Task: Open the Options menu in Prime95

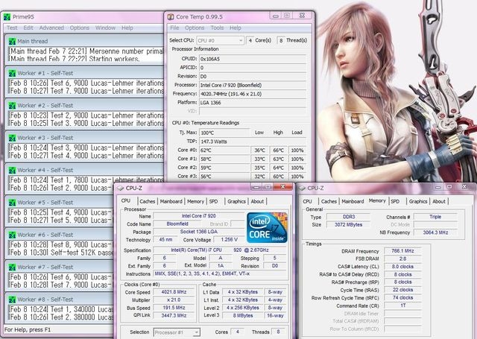Action: coord(80,28)
